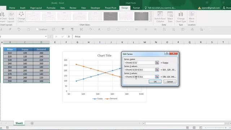
Task: Click the Quick Layout button
Action: click(x=11, y=17)
